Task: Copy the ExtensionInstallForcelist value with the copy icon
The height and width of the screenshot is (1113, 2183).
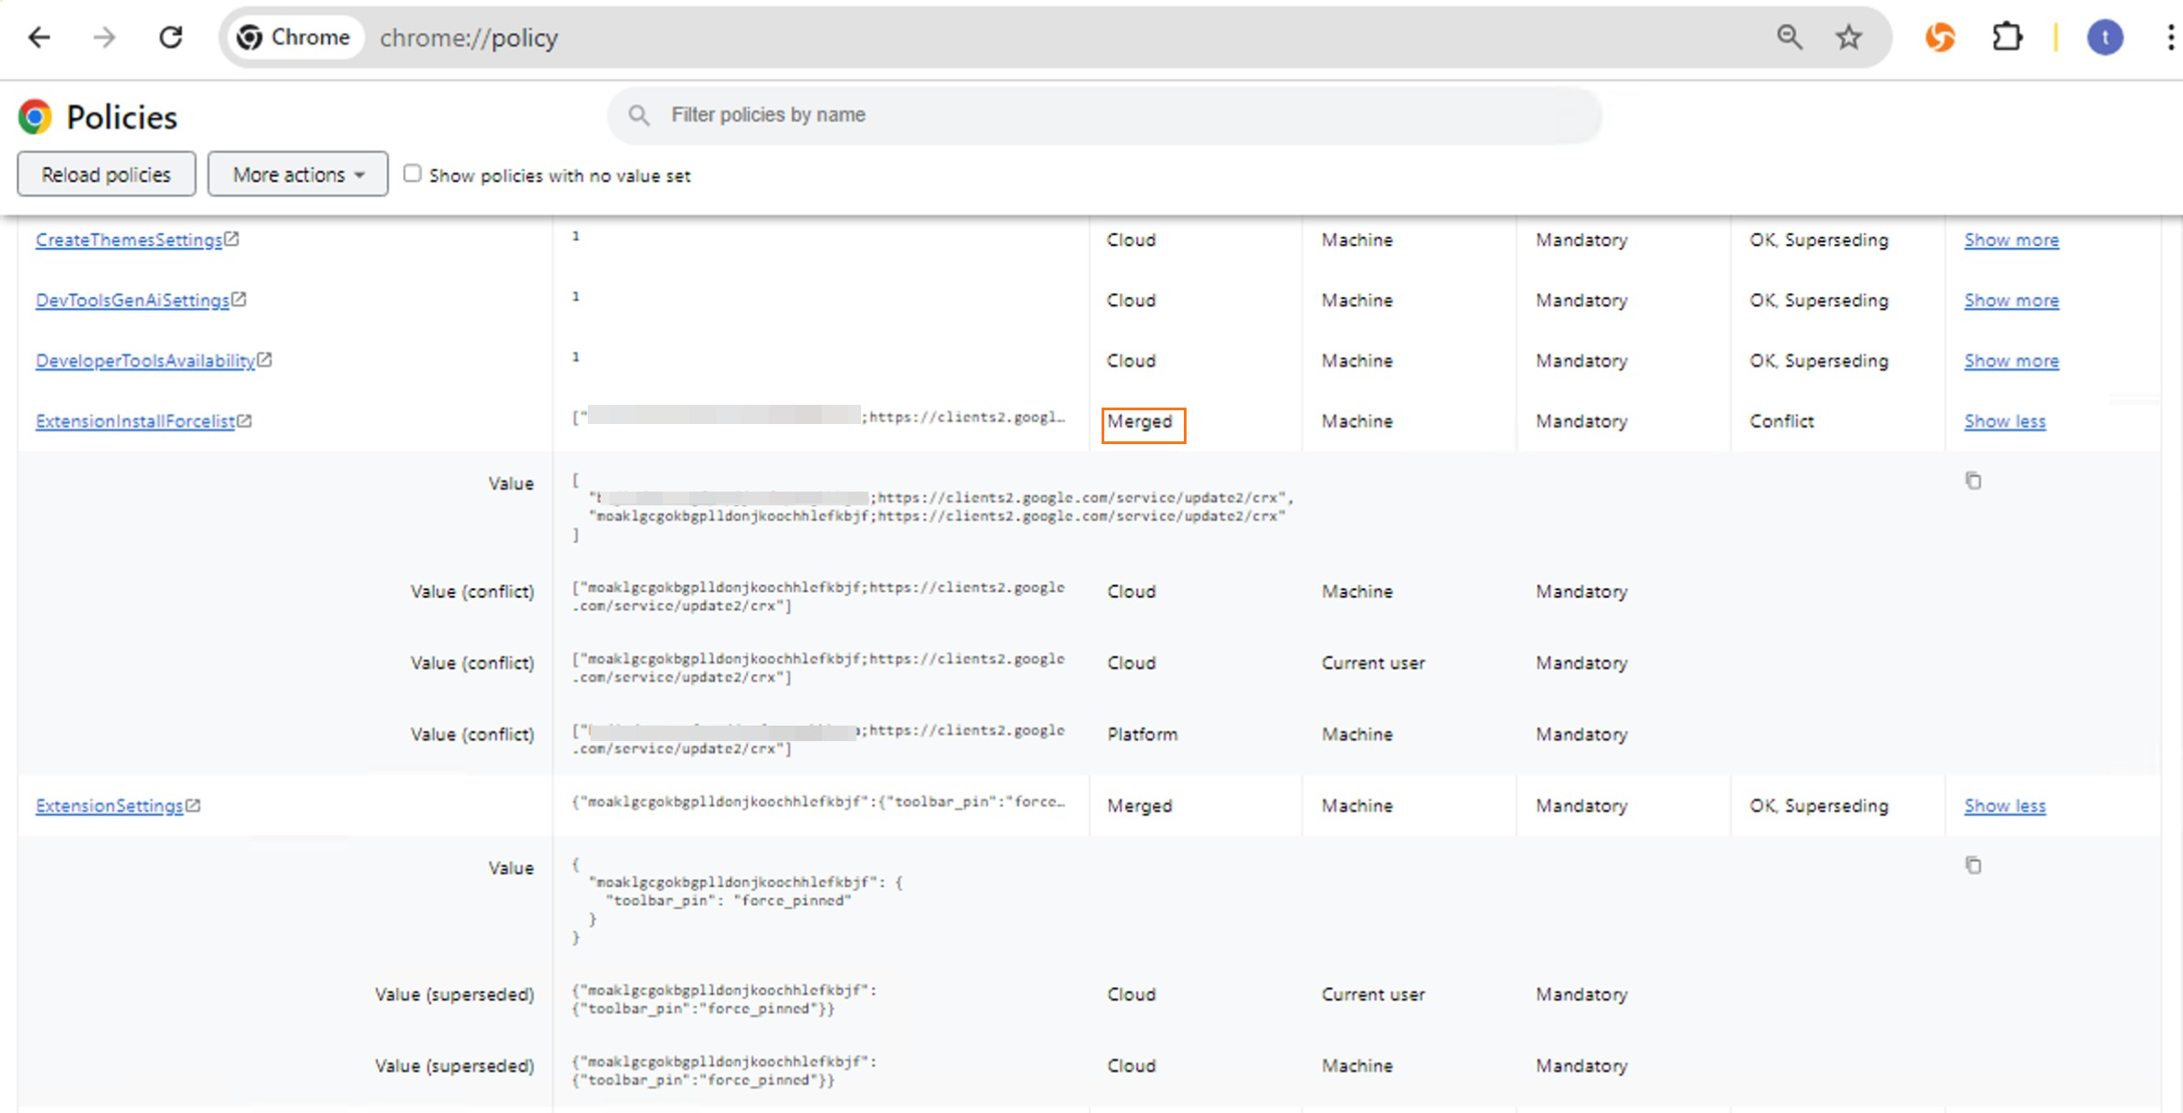Action: pos(1973,481)
